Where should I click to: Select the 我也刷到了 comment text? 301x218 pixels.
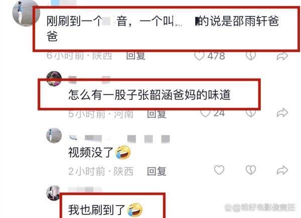96,210
